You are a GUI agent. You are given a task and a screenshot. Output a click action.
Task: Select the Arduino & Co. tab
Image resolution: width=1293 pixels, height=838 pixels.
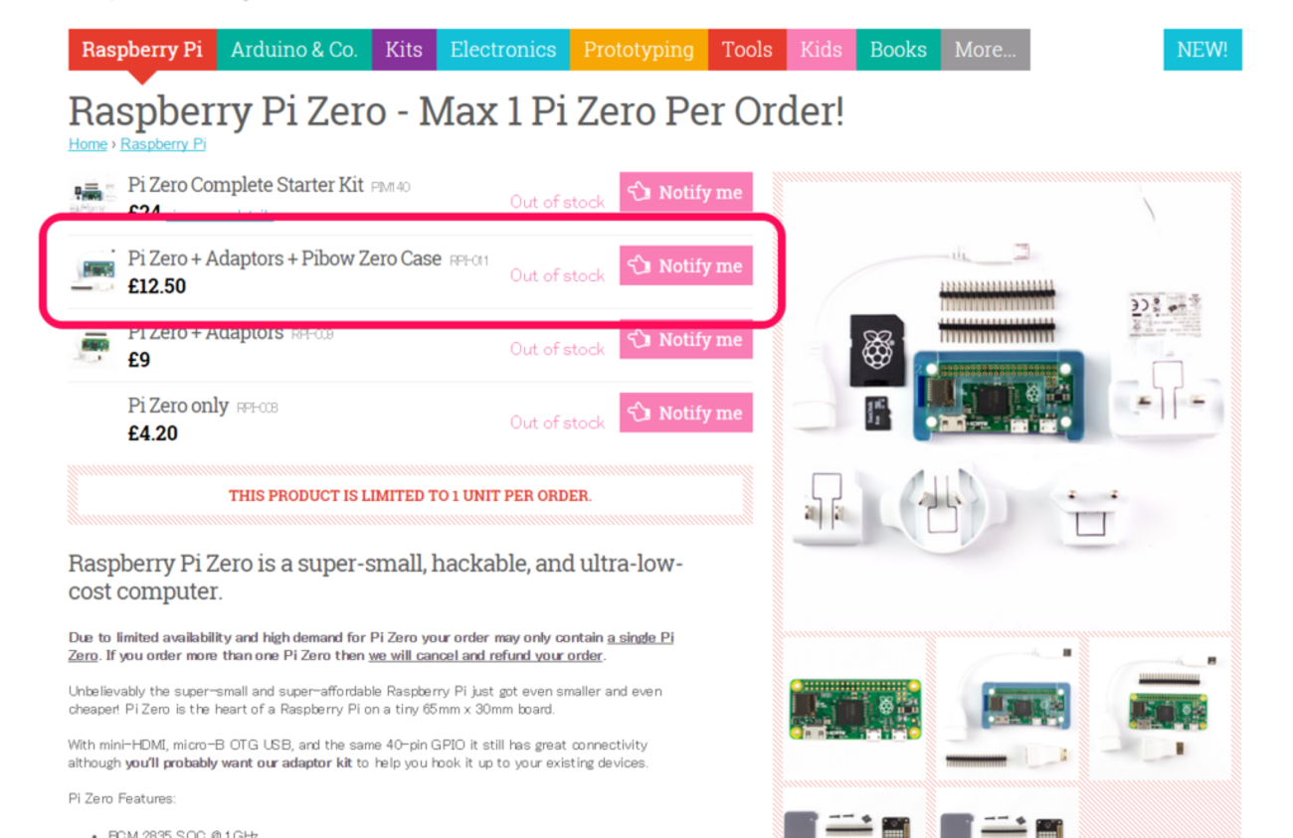tap(294, 50)
